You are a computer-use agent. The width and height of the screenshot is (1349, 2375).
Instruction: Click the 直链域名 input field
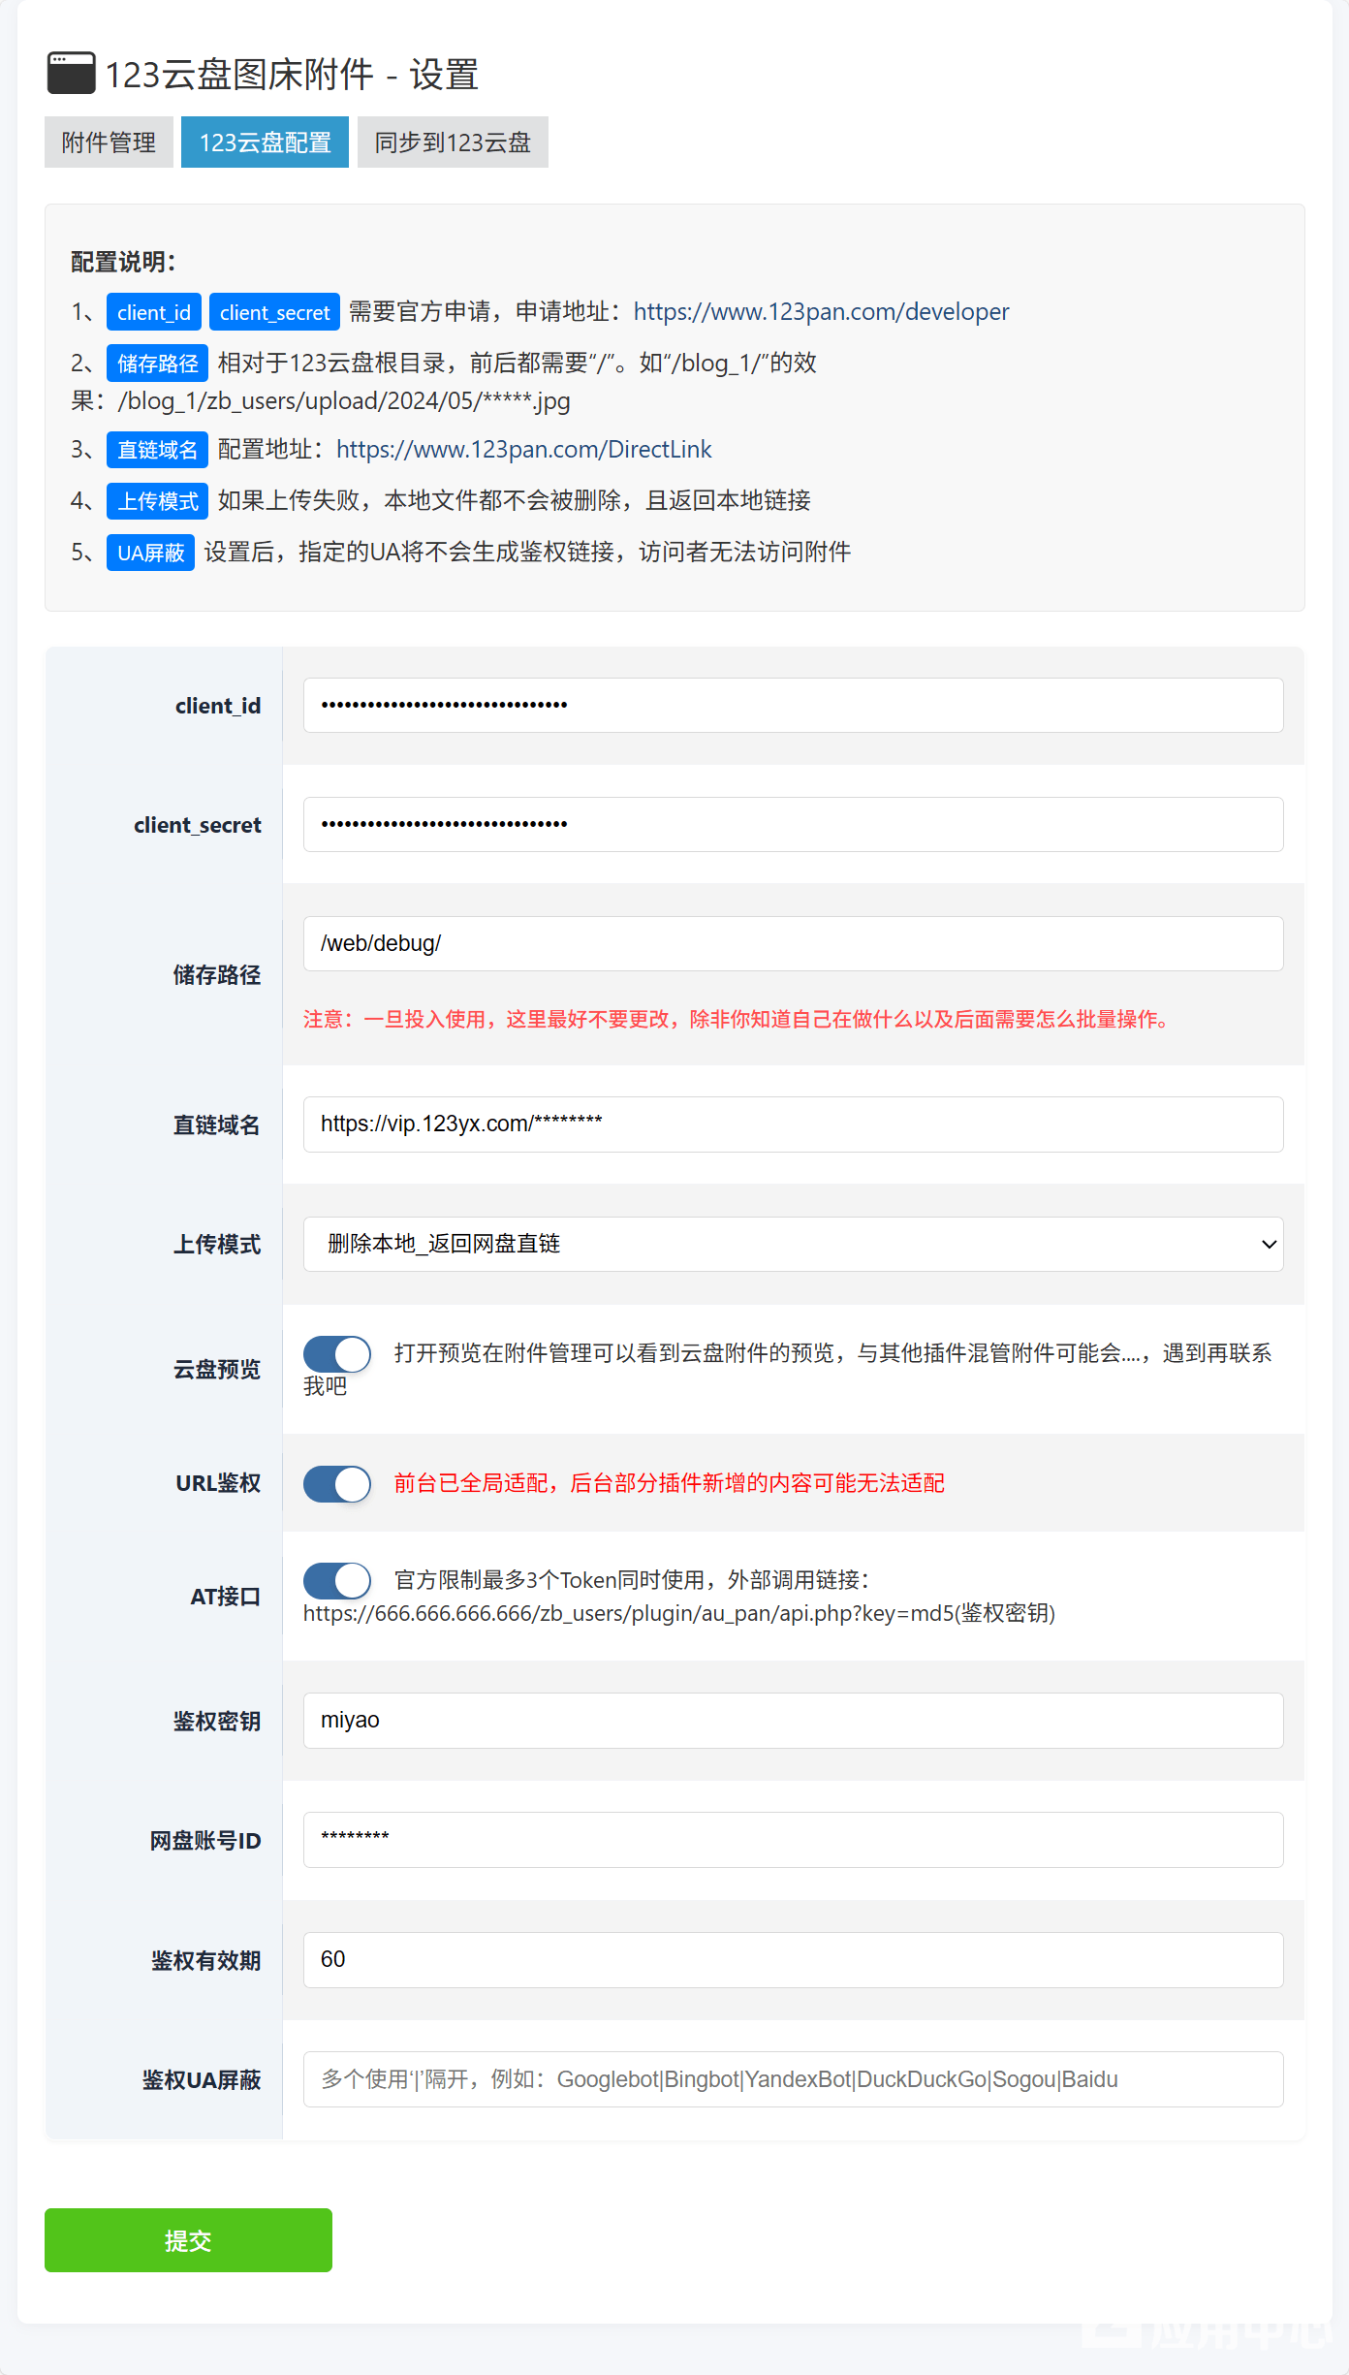click(x=793, y=1124)
